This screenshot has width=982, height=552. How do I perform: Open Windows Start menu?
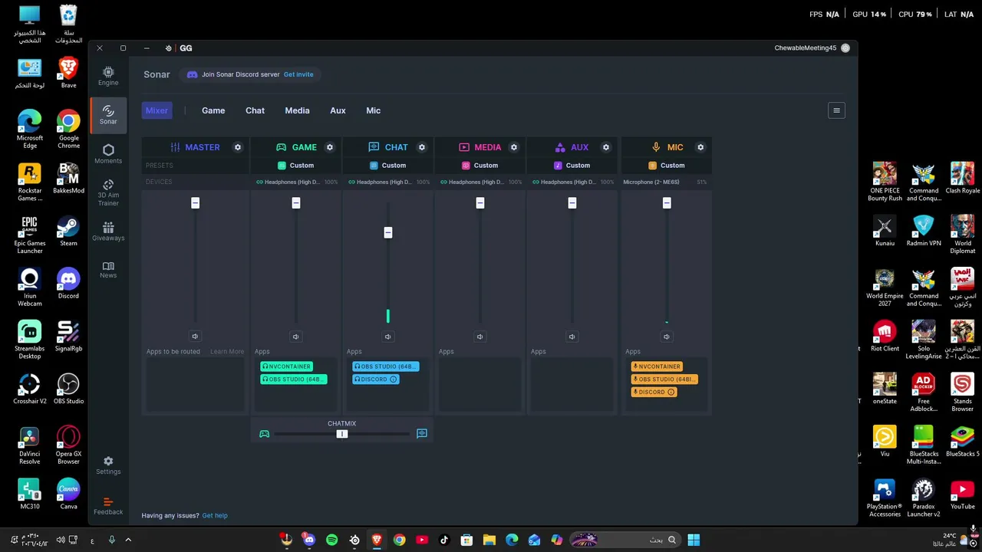click(694, 540)
